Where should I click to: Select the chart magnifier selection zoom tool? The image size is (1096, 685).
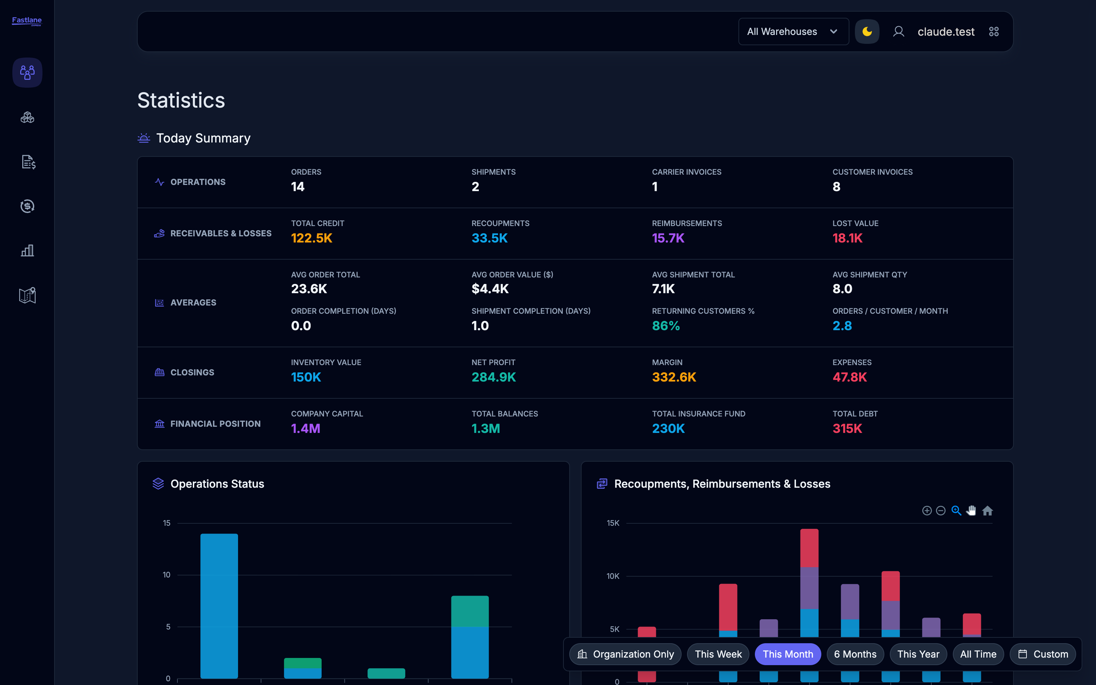[x=956, y=511]
